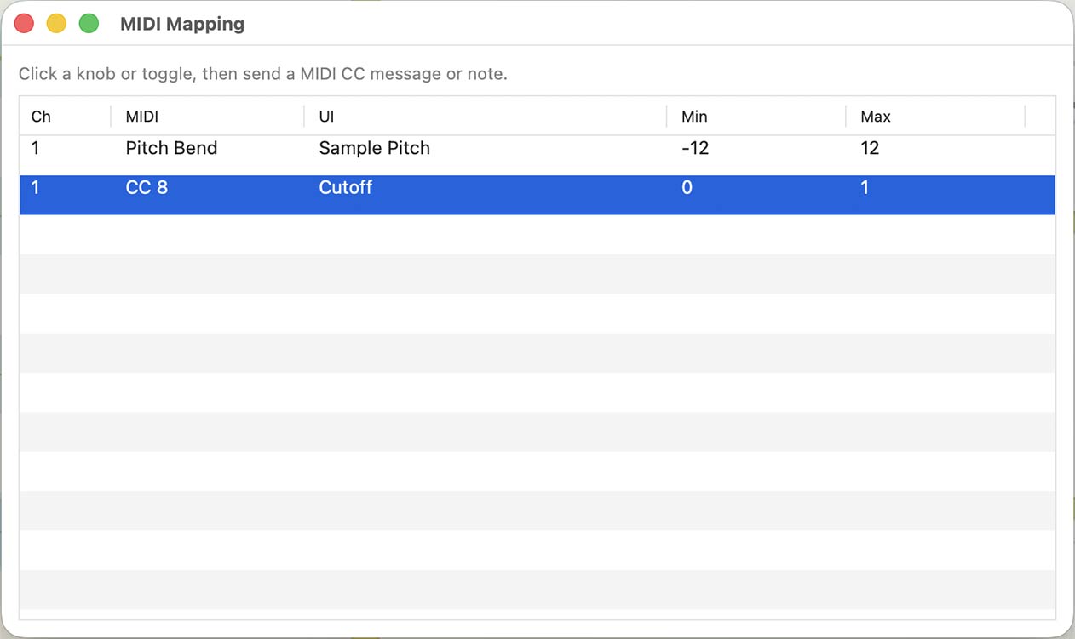The image size is (1075, 639).
Task: Click the Cutoff row Max value 1
Action: (x=865, y=188)
